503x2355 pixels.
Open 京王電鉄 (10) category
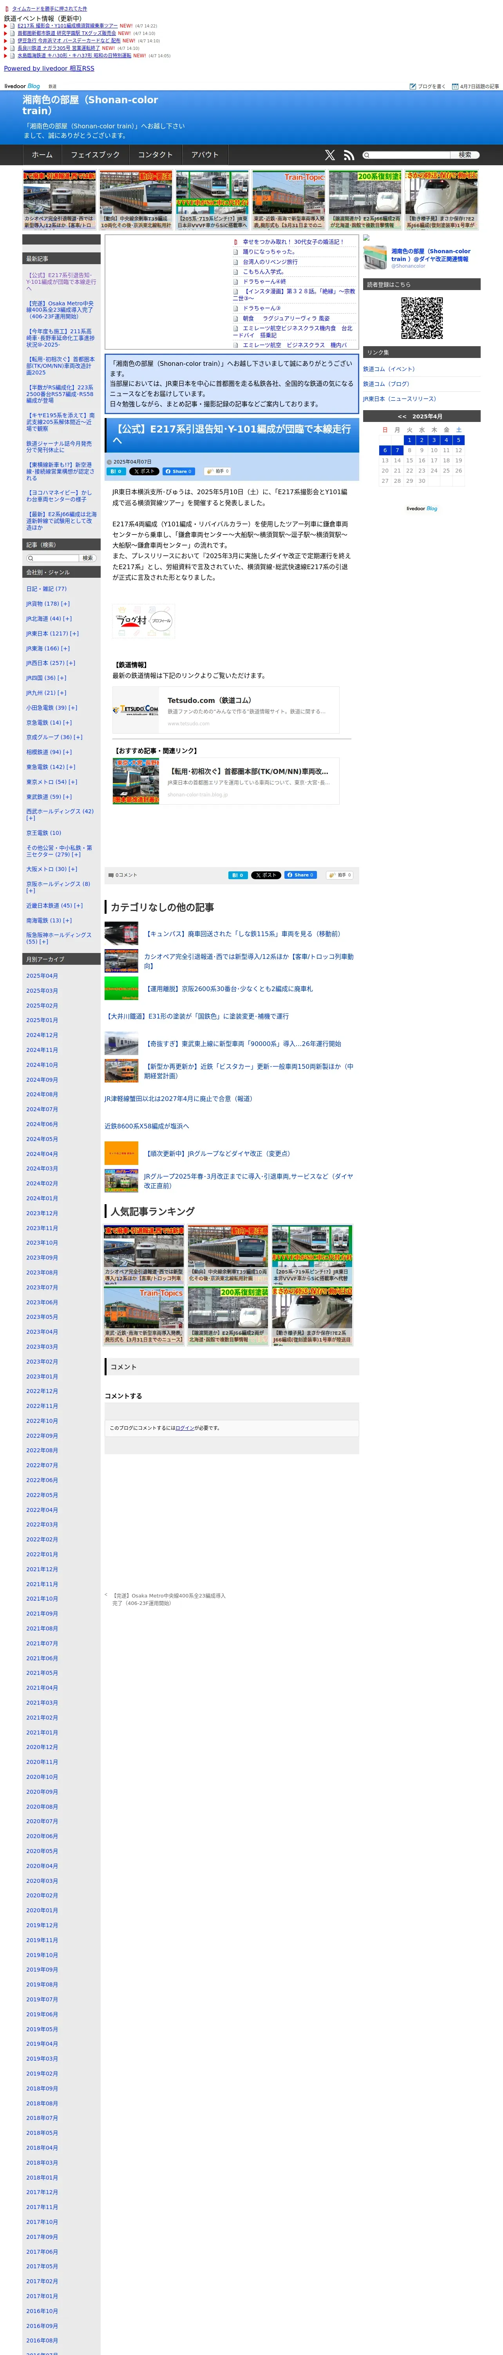pos(44,833)
